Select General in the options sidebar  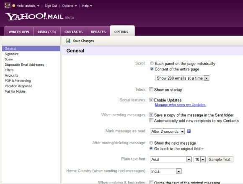pos(31,49)
